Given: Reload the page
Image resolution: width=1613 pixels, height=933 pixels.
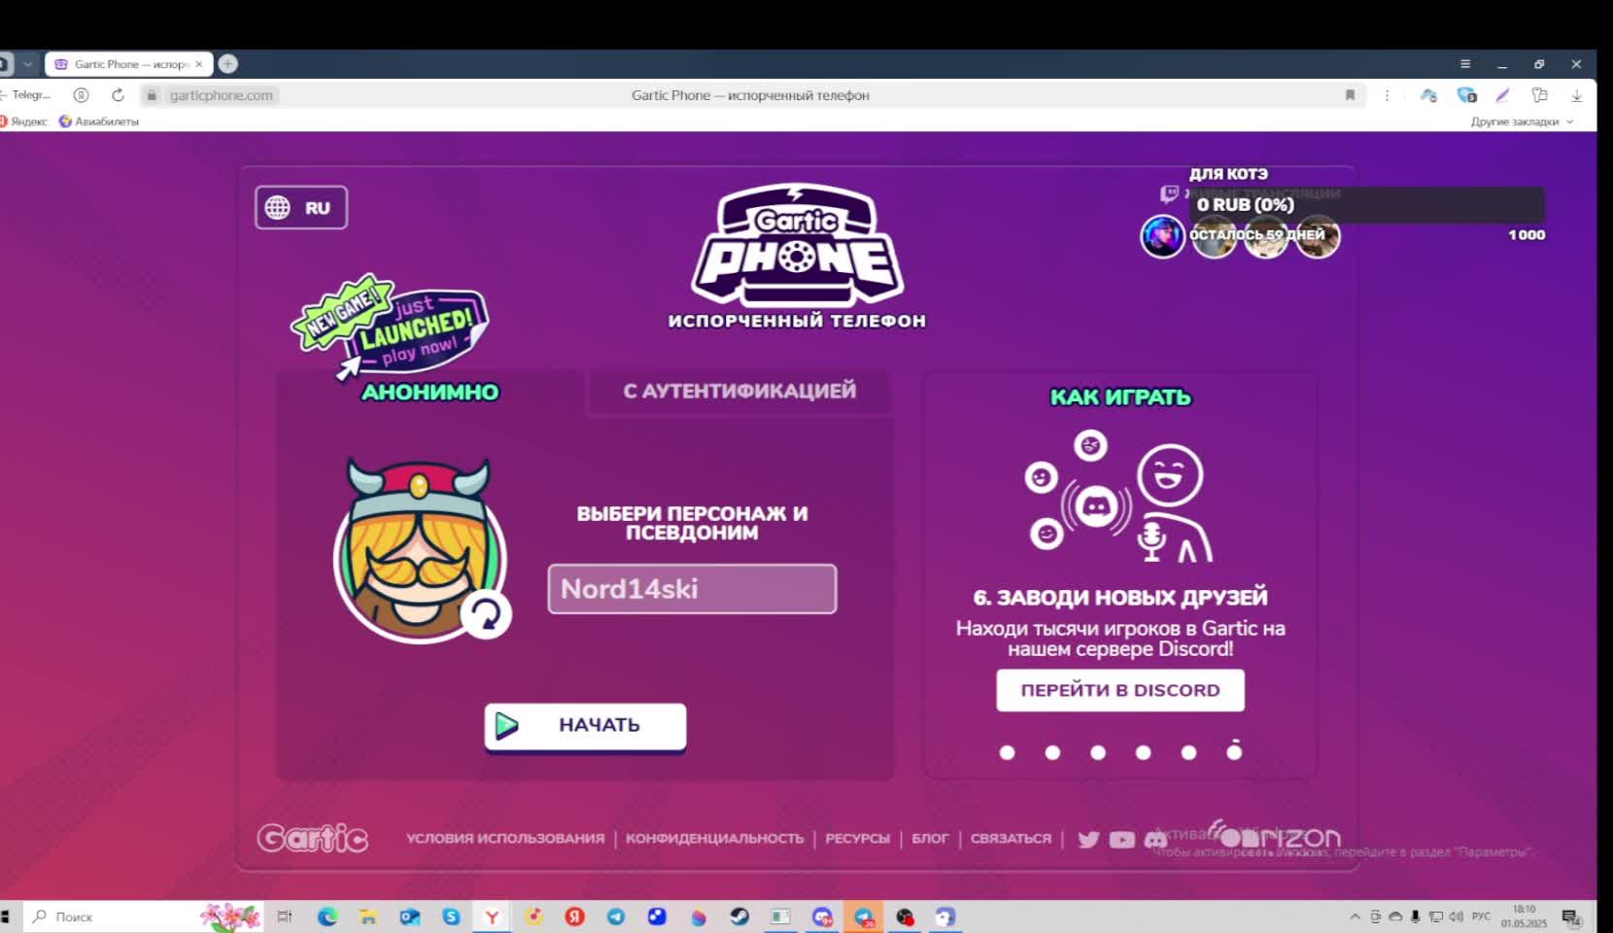Looking at the screenshot, I should (118, 95).
